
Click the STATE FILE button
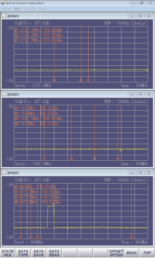coord(8,253)
